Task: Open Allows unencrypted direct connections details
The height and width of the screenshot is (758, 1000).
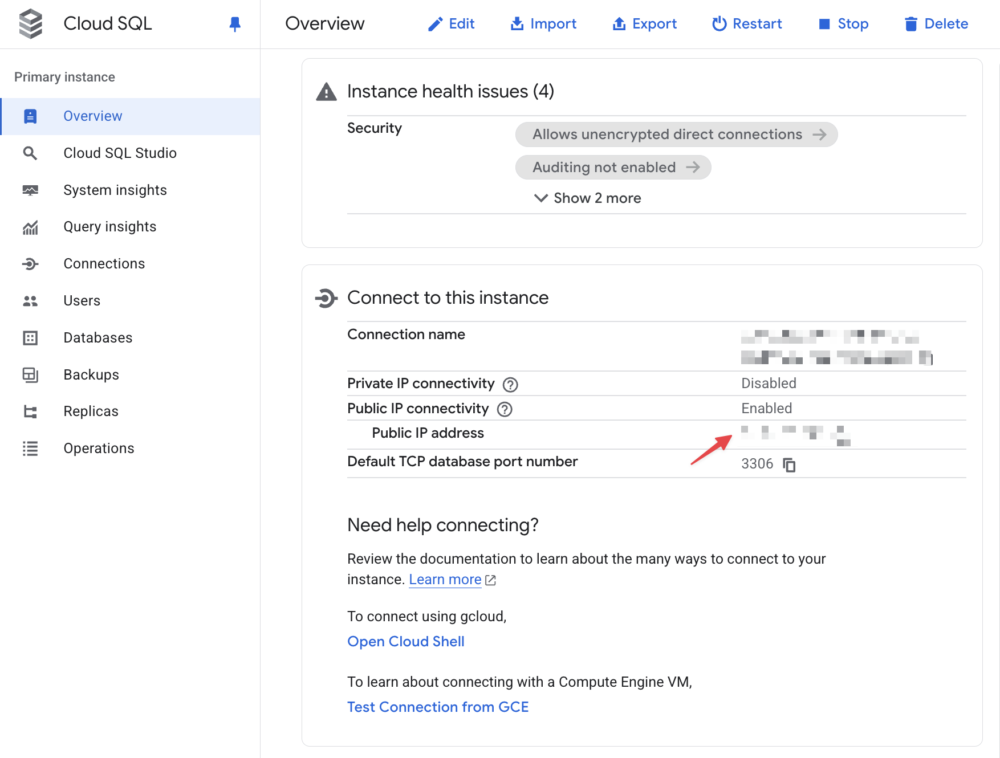Action: (676, 135)
